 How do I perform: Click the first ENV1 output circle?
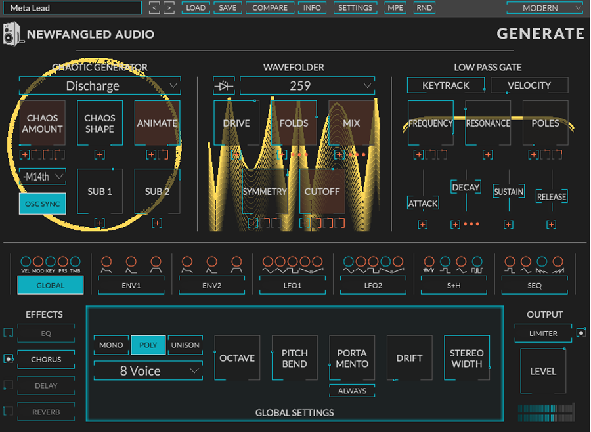tap(106, 261)
